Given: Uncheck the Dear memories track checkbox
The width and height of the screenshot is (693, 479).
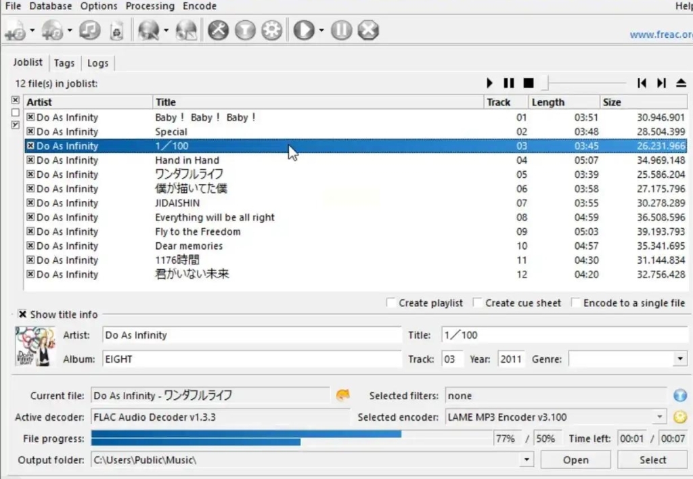Looking at the screenshot, I should coord(30,246).
